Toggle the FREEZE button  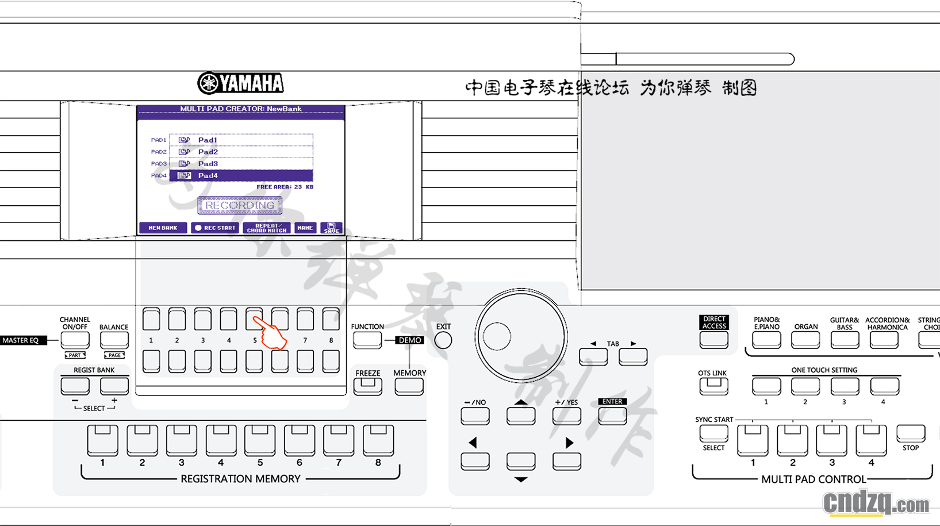point(368,386)
